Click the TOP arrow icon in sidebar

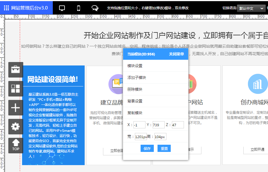[x=15, y=145]
